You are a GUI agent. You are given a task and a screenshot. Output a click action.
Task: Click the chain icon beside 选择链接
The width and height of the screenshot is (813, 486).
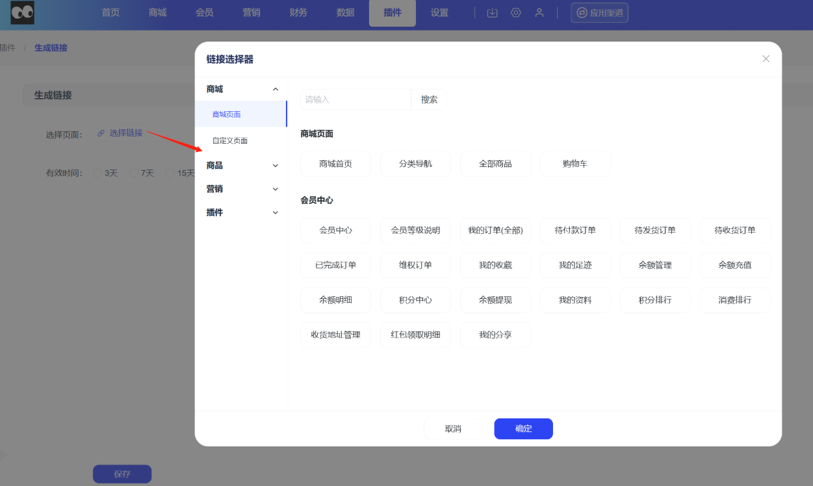(101, 133)
